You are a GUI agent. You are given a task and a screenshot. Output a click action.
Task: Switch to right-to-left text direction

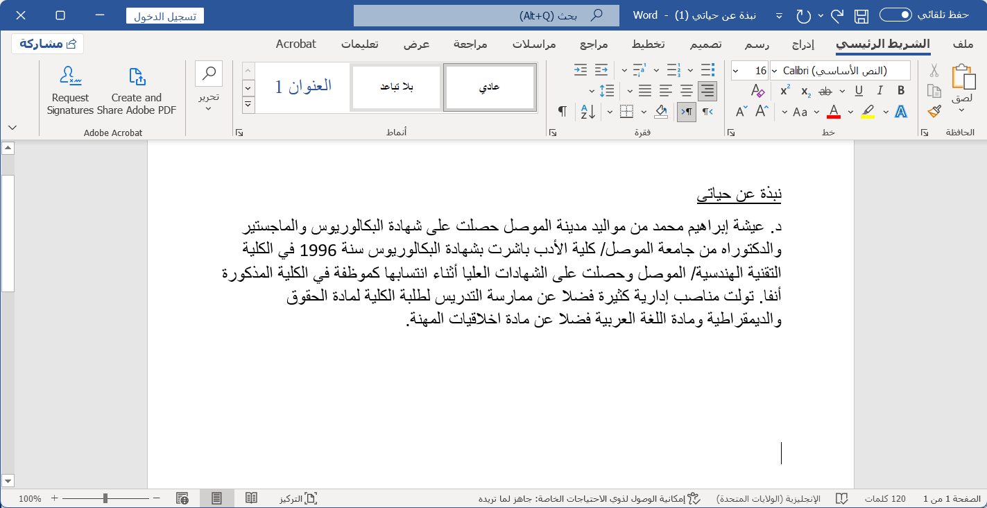[x=686, y=111]
